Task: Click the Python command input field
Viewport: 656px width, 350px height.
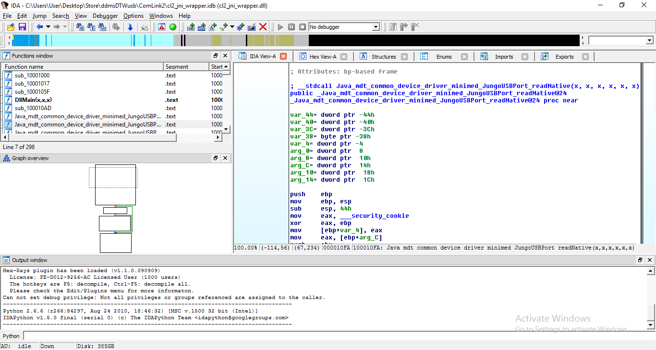Action: point(339,336)
